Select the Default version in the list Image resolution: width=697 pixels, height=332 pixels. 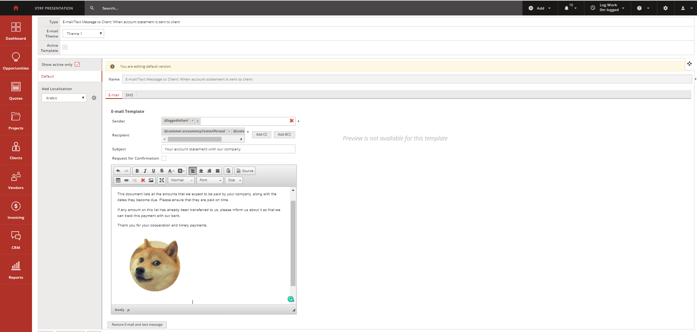70,76
